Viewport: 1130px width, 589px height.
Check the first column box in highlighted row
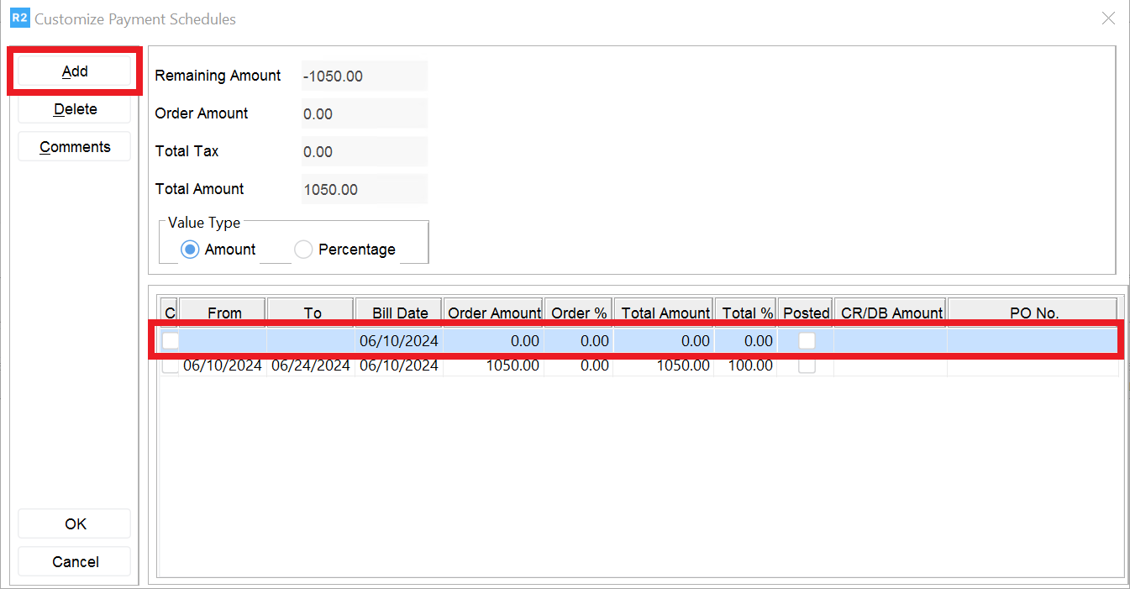click(171, 341)
